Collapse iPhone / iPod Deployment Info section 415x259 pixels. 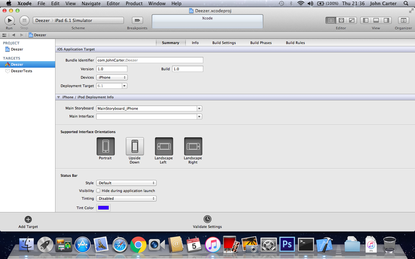(x=59, y=97)
